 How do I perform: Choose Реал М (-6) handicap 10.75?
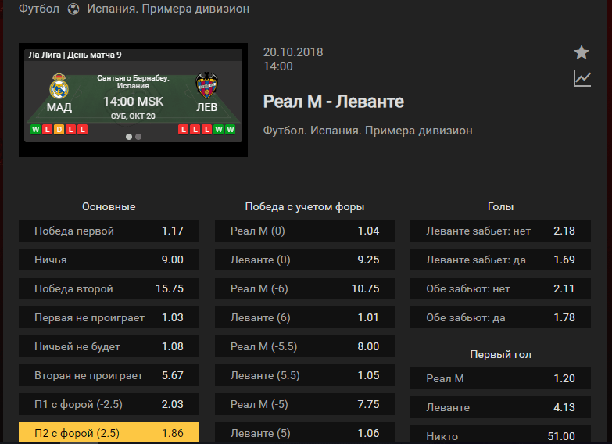[x=305, y=288]
